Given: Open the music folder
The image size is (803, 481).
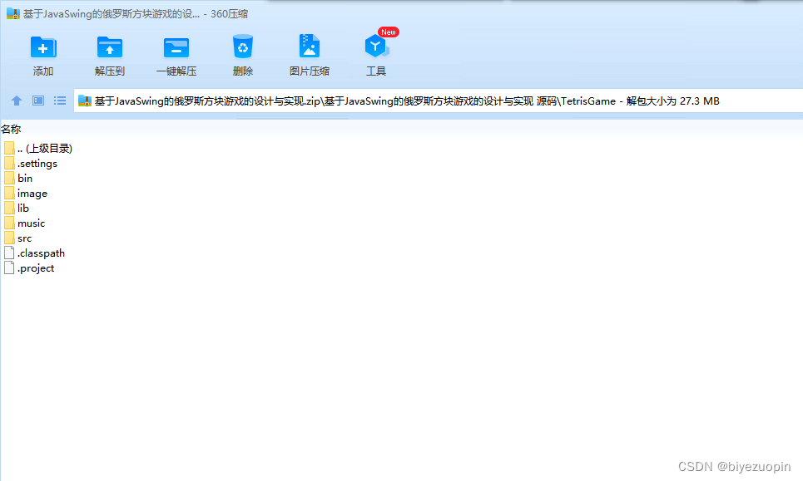Looking at the screenshot, I should (31, 223).
